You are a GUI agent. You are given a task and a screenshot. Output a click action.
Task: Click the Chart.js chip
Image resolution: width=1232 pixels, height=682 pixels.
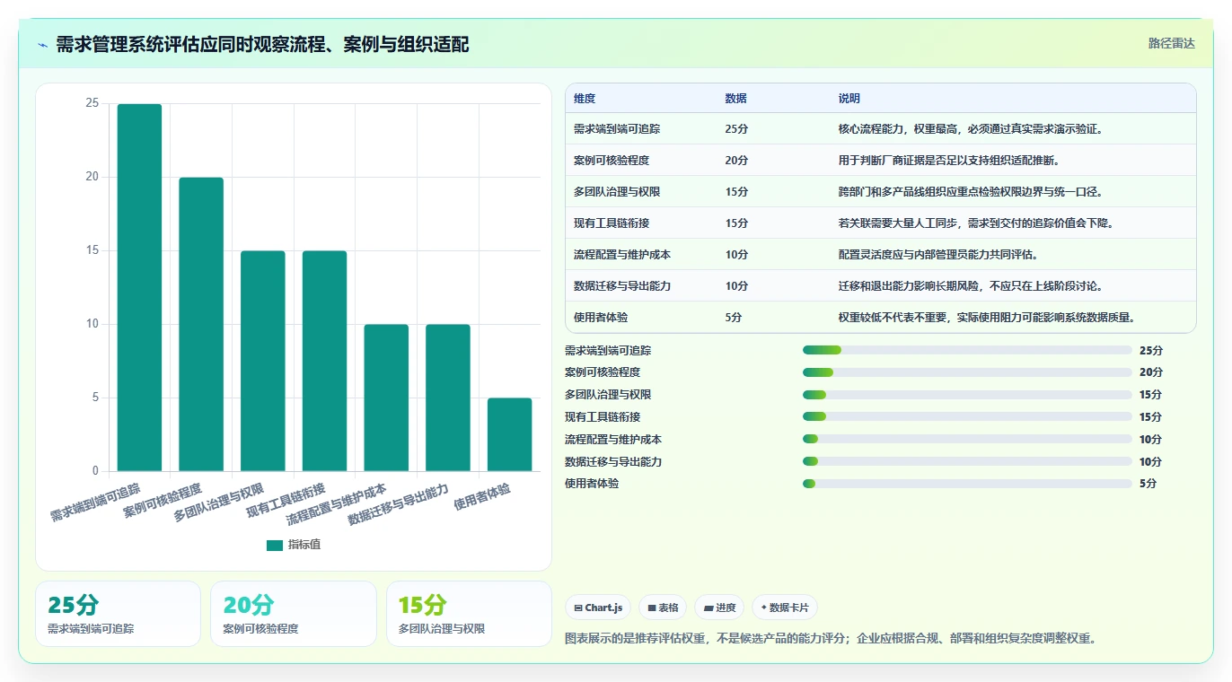tap(598, 608)
